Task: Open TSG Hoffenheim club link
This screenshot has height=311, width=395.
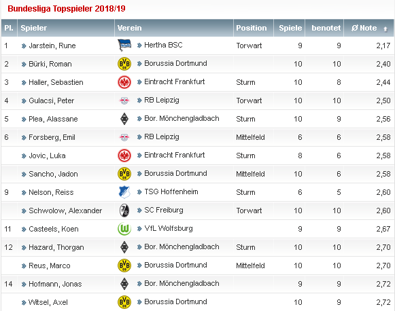Action: (171, 191)
